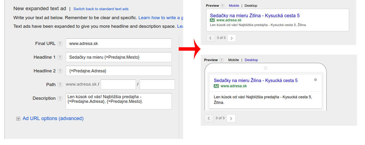365x145 pixels.
Task: Open help icon beside bottom Preview label
Action: (x=221, y=60)
